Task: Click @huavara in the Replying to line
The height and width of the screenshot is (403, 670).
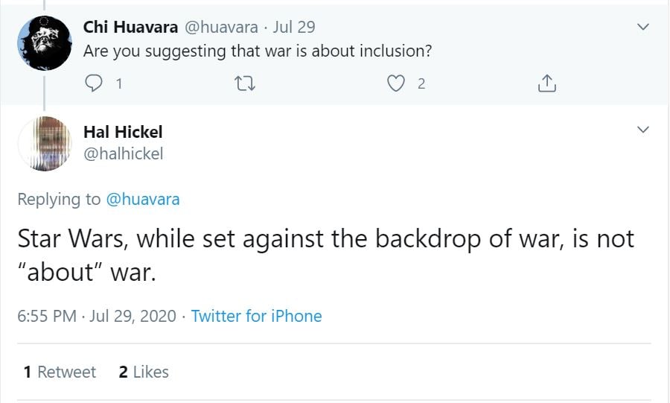Action: coord(143,199)
